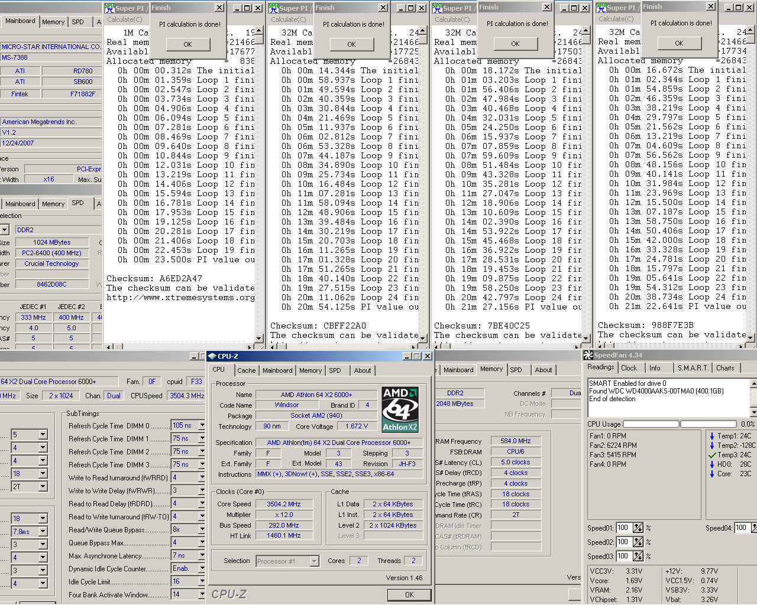The height and width of the screenshot is (605, 757).
Task: Click the Speed01 spinner arrows in SpeedFan
Action: tap(638, 528)
